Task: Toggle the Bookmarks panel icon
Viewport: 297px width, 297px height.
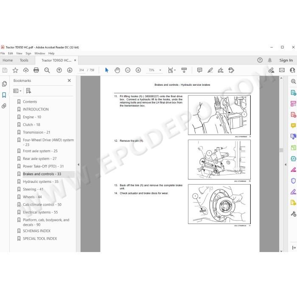Action: (4, 95)
